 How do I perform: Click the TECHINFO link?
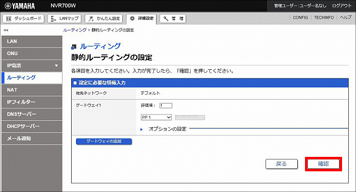(324, 17)
